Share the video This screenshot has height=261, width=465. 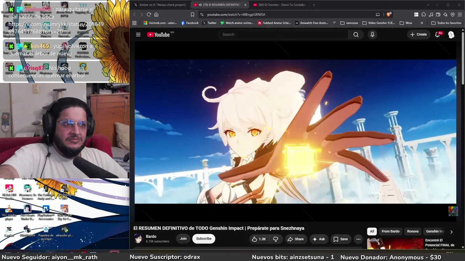click(296, 239)
